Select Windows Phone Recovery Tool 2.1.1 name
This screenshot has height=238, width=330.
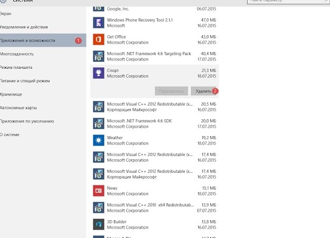(140, 20)
